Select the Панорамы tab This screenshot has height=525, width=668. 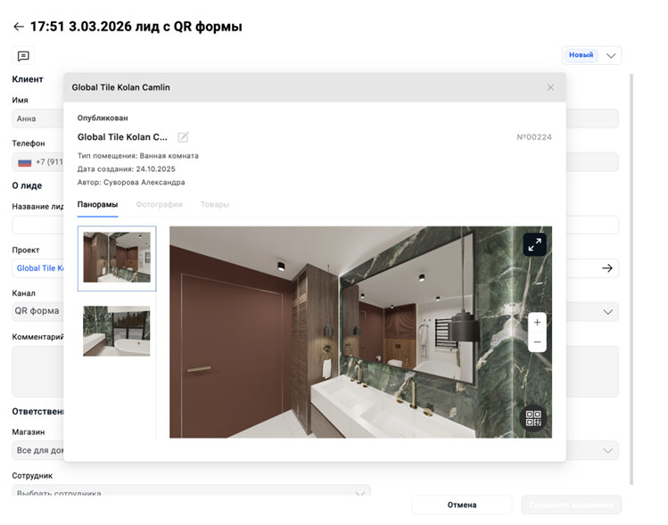[97, 204]
